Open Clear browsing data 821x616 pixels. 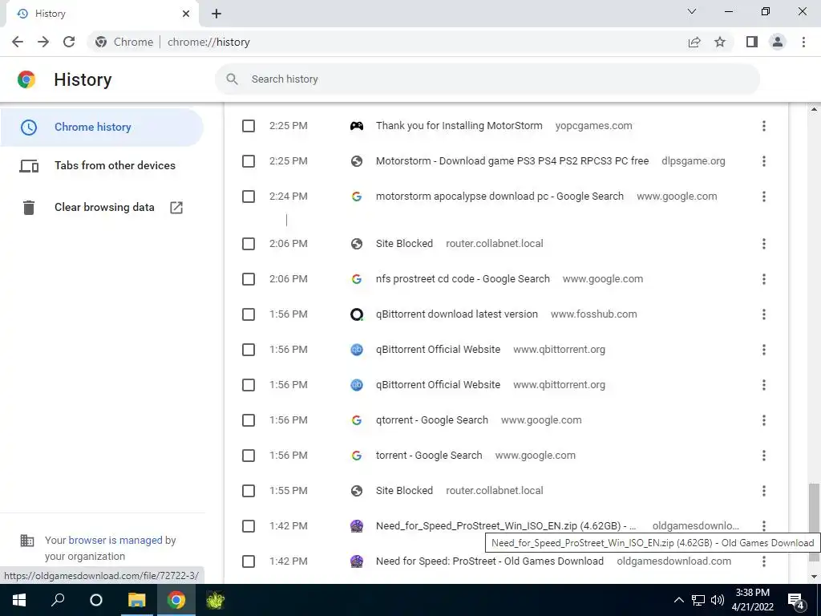click(x=102, y=208)
